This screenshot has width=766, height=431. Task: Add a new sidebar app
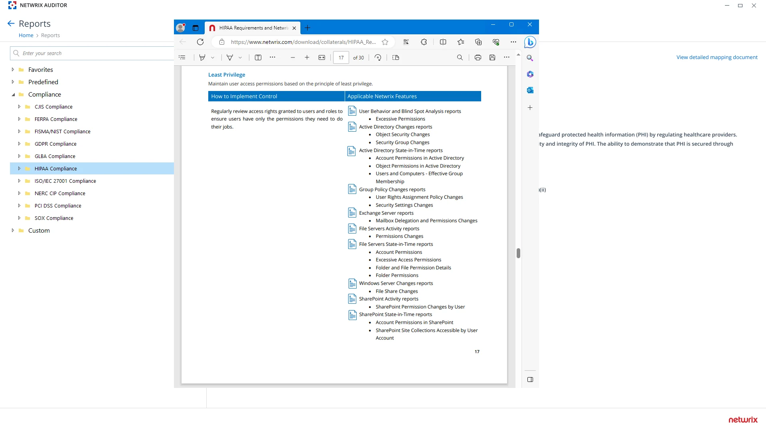coord(530,108)
